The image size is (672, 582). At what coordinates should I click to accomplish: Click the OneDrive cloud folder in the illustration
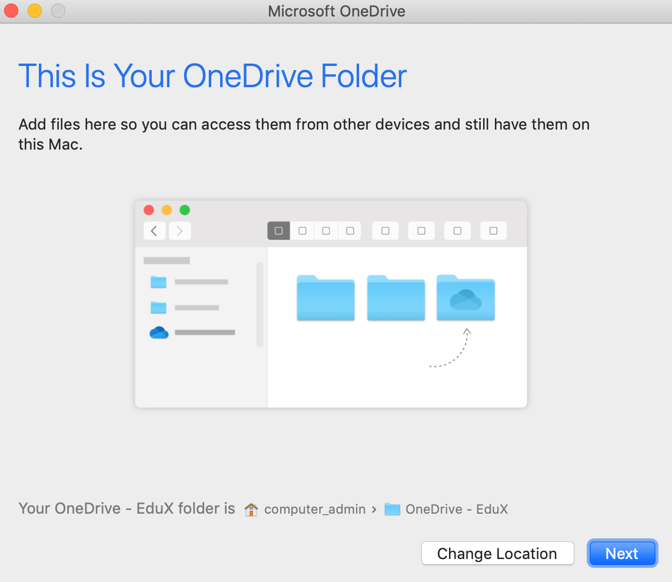[465, 297]
